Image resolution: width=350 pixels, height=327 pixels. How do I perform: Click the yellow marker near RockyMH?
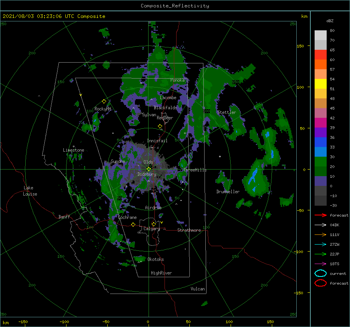[x=104, y=101]
